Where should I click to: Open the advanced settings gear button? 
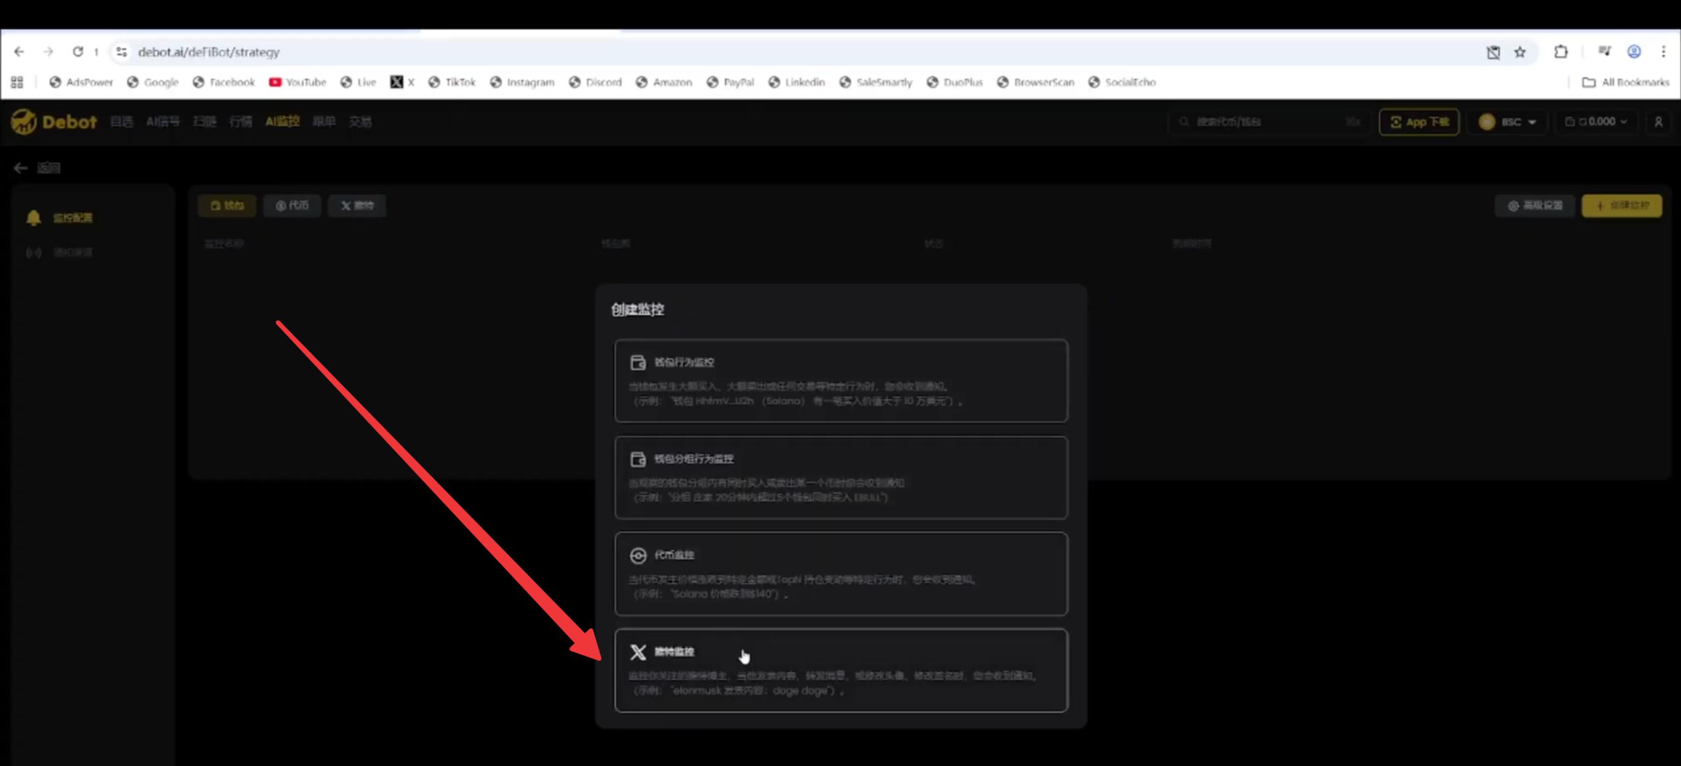click(x=1535, y=205)
